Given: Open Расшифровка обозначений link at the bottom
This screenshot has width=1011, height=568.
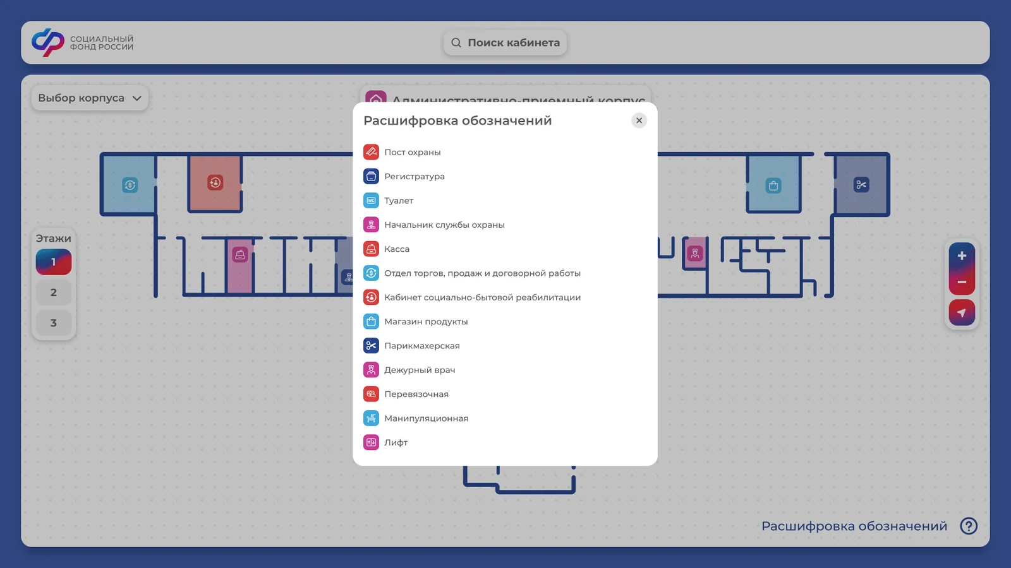Looking at the screenshot, I should coord(854,526).
